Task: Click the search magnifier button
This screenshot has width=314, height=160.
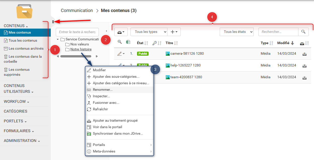Action: pos(303,32)
